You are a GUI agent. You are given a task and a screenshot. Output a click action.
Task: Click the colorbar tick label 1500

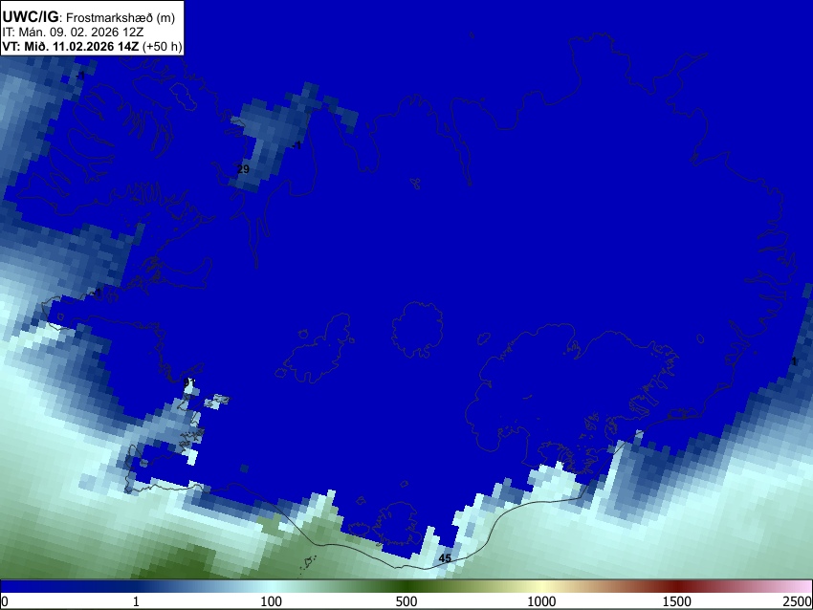click(x=676, y=601)
